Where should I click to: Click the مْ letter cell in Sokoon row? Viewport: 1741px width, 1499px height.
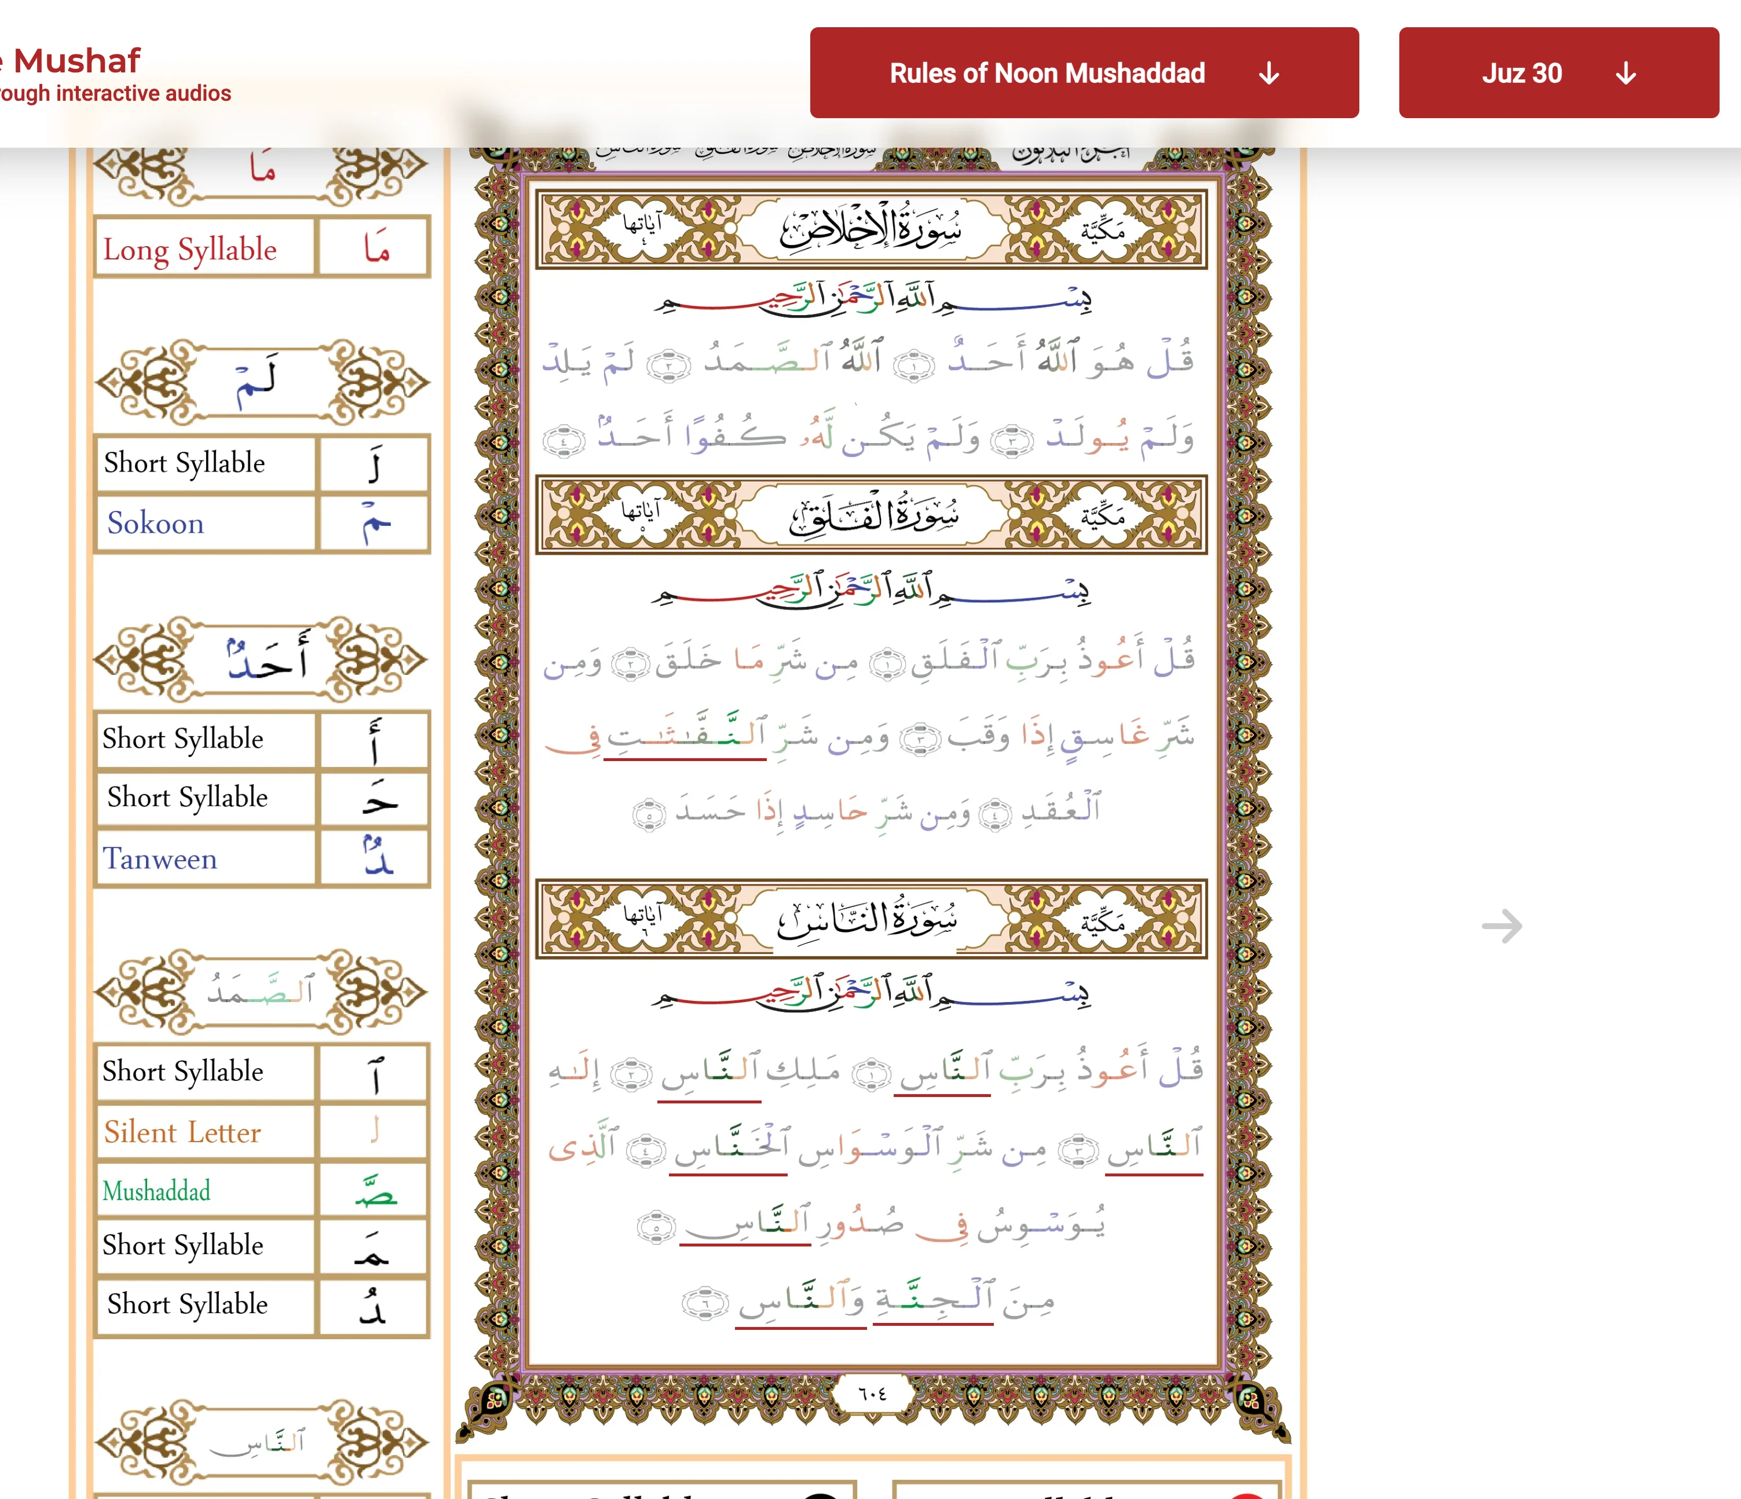point(375,524)
